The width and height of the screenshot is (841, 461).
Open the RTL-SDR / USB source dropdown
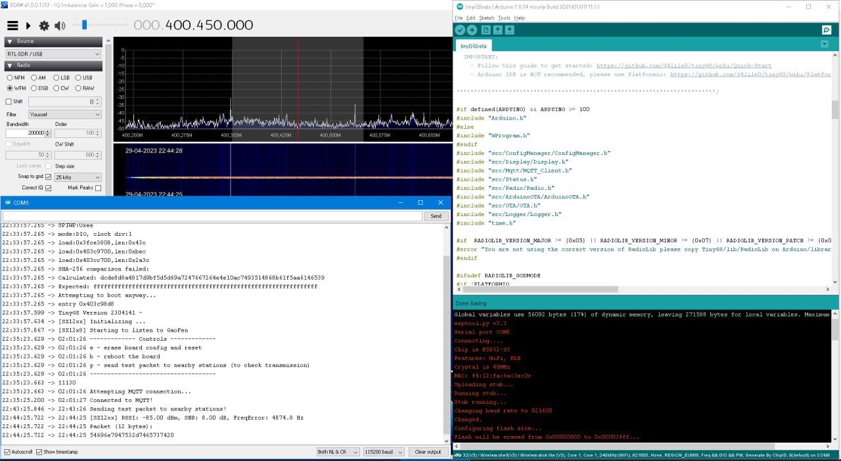pos(53,54)
